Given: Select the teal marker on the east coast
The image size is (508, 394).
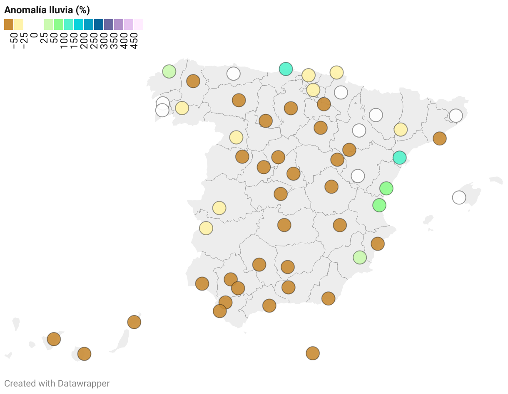Looking at the screenshot, I should click(399, 158).
